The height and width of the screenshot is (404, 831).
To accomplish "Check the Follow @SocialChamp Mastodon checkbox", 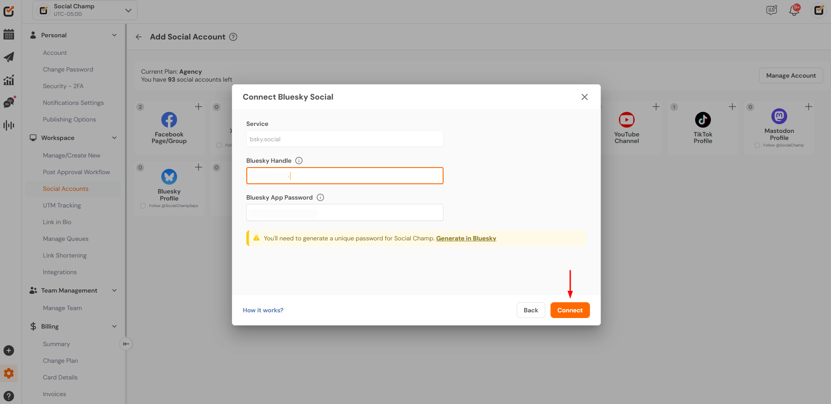I will pyautogui.click(x=757, y=145).
